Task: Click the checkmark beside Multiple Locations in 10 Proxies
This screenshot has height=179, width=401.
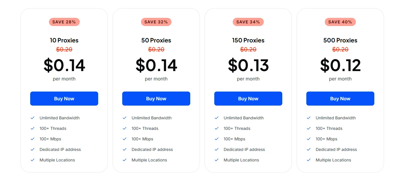Action: click(33, 160)
